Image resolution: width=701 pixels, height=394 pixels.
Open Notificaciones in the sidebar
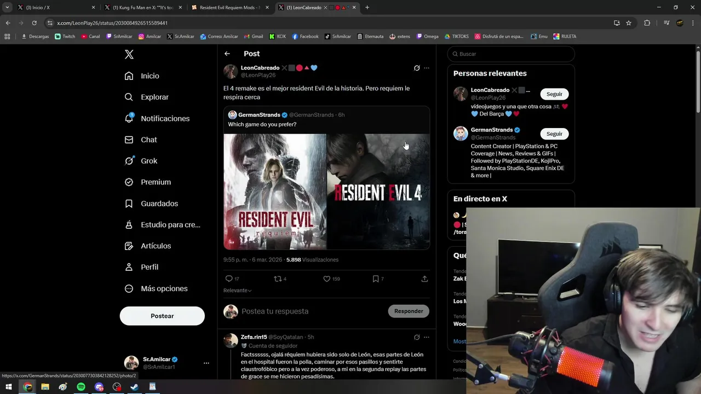point(157,118)
